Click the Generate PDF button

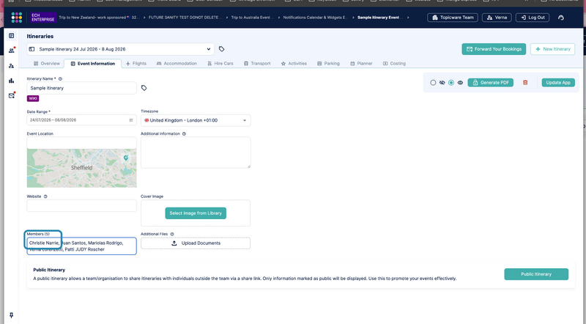(x=490, y=83)
